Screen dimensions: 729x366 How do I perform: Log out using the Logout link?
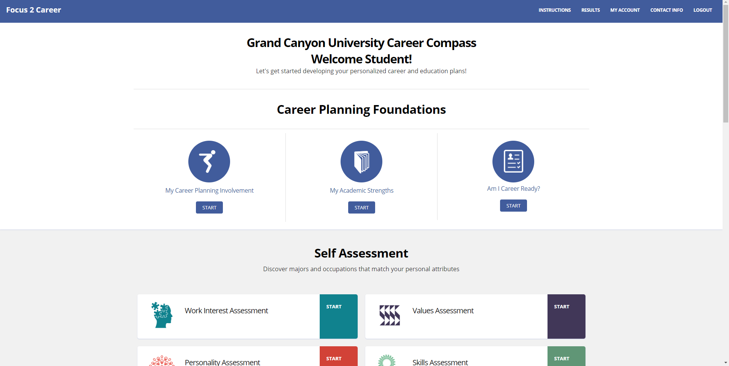point(702,10)
